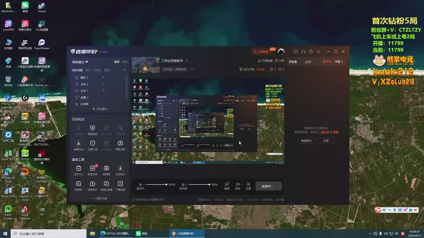Open the 弹幕玩法 download icon
The image size is (424, 238).
[x=78, y=145]
